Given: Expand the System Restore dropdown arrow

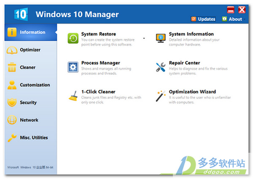Looking at the screenshot, I should 144,39.
